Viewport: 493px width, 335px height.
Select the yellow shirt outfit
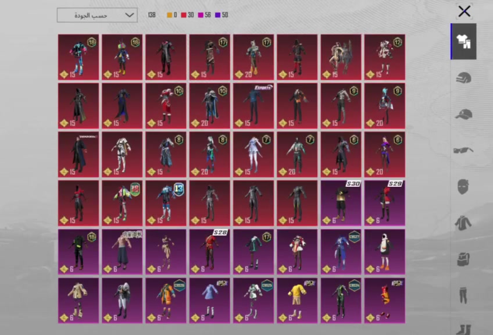[297, 301]
